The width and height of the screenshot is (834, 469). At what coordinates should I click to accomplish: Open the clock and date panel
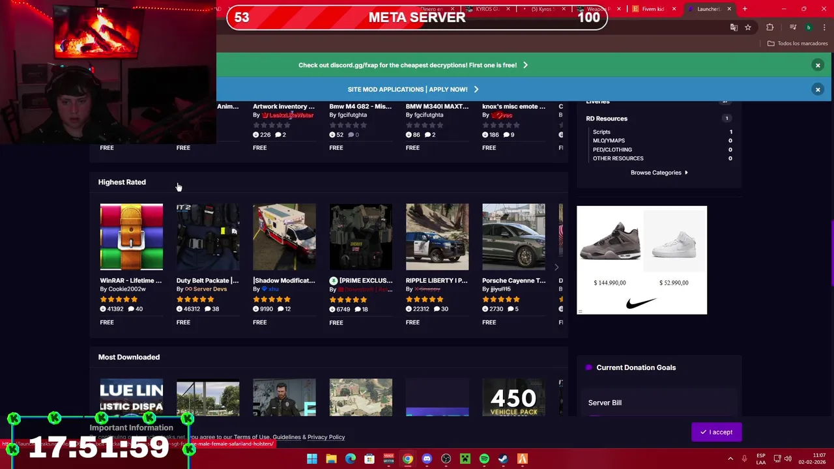pos(812,459)
